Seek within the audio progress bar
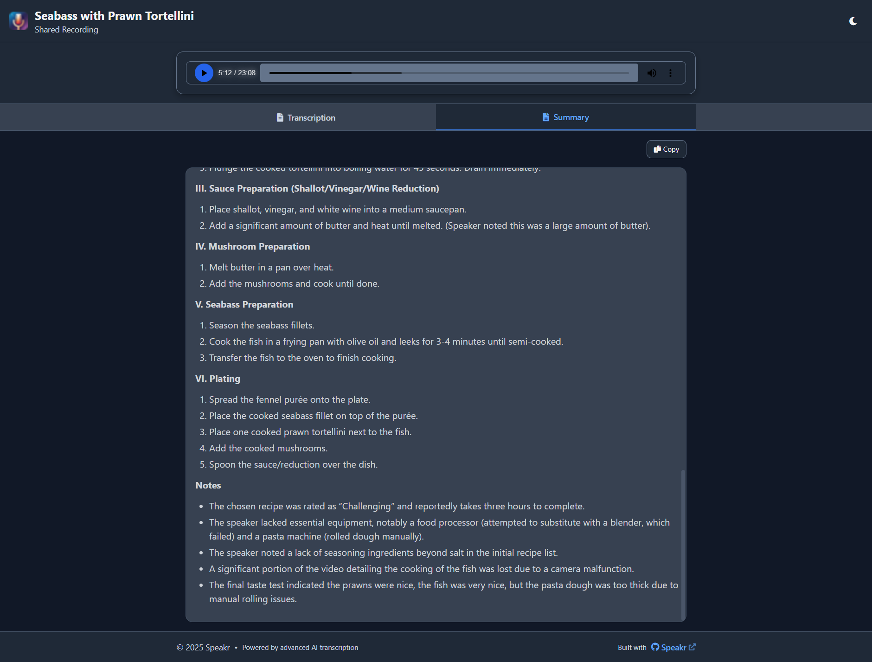Viewport: 872px width, 662px height. [449, 73]
